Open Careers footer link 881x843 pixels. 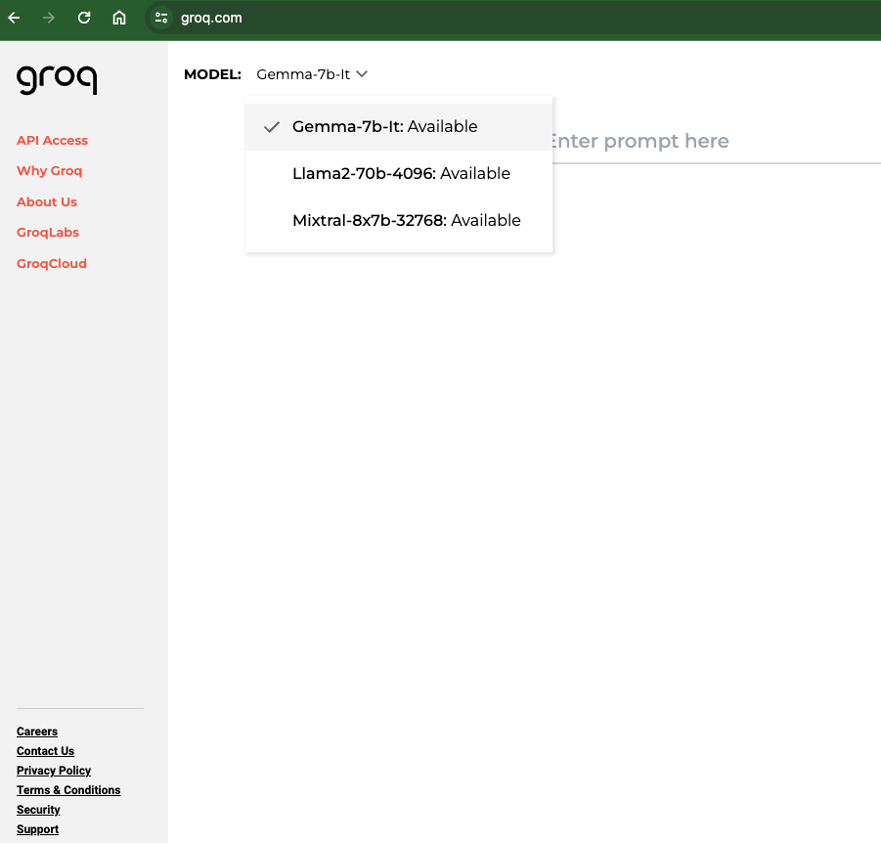click(x=37, y=732)
